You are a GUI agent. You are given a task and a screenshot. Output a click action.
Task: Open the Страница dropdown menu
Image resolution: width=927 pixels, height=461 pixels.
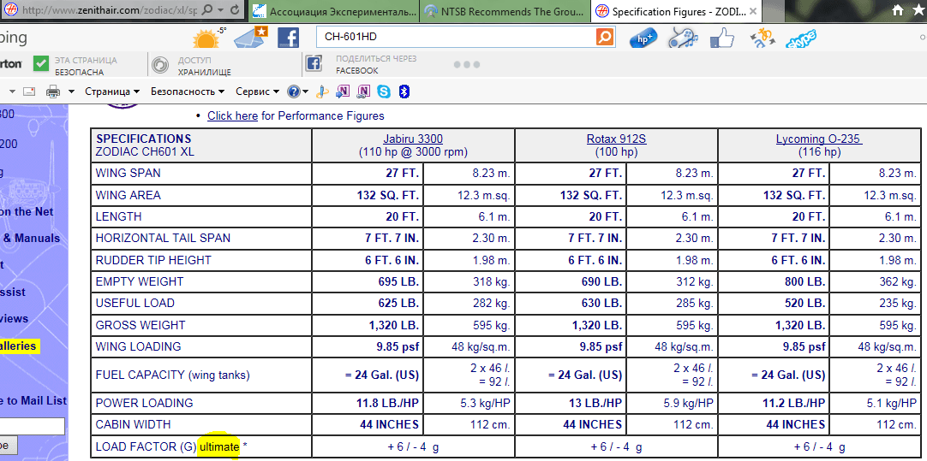[112, 92]
